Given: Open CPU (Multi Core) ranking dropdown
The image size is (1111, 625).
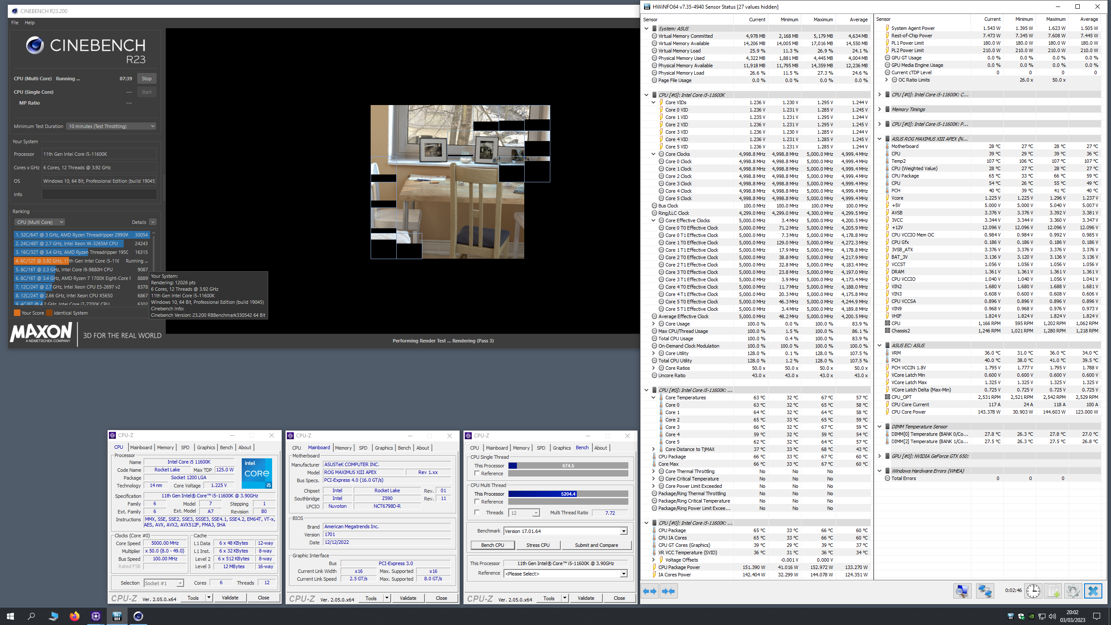Looking at the screenshot, I should tap(39, 222).
